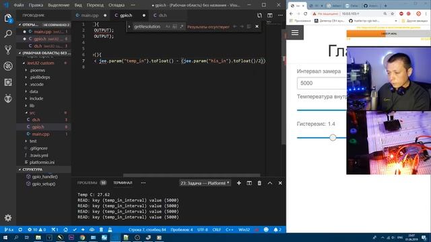The width and height of the screenshot is (431, 242).
Task: Open the Выделение menu
Action: pos(59,5)
